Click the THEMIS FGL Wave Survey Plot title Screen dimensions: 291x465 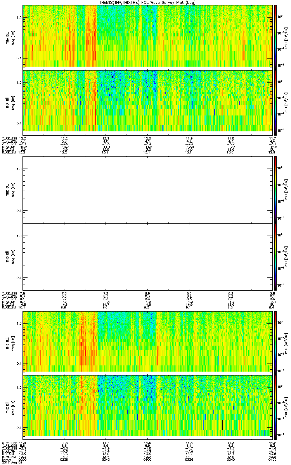click(x=147, y=2)
